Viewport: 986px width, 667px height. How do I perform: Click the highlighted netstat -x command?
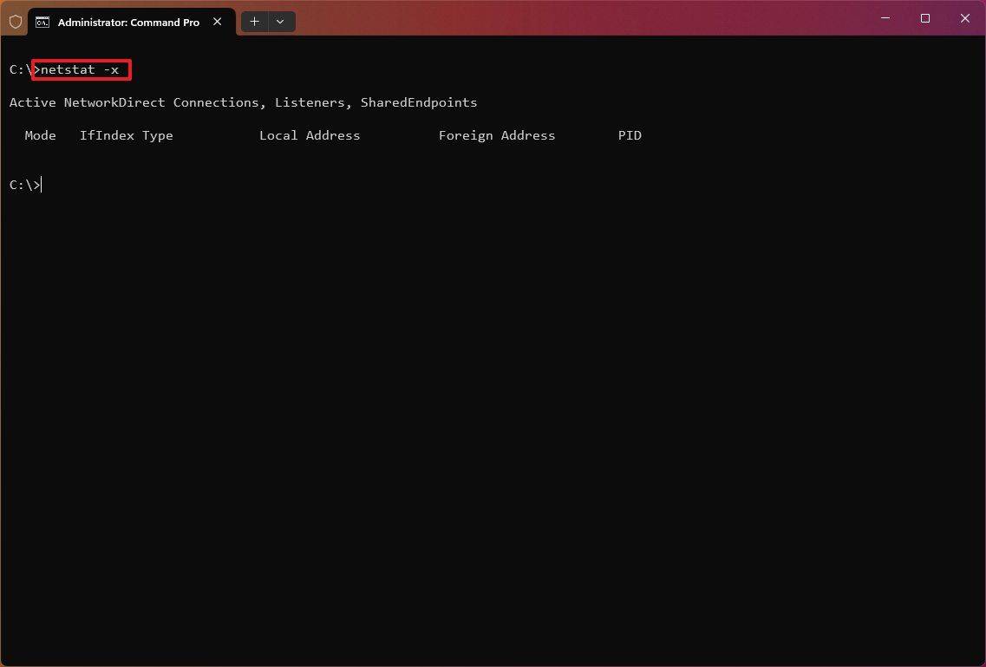click(81, 69)
